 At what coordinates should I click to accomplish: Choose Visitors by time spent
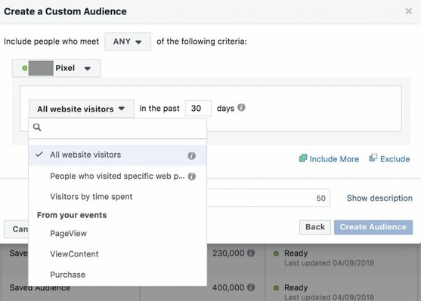pos(118,197)
